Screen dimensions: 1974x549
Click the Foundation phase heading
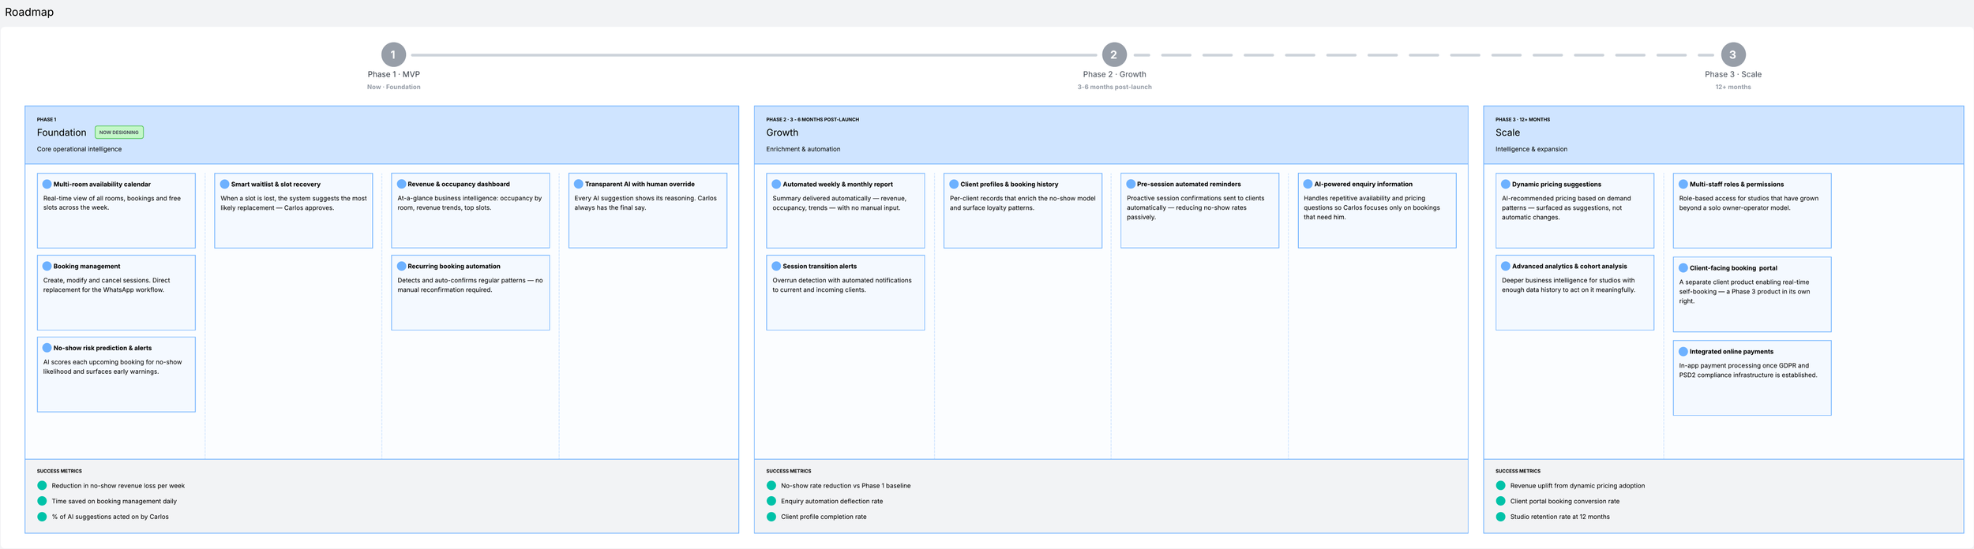[62, 133]
